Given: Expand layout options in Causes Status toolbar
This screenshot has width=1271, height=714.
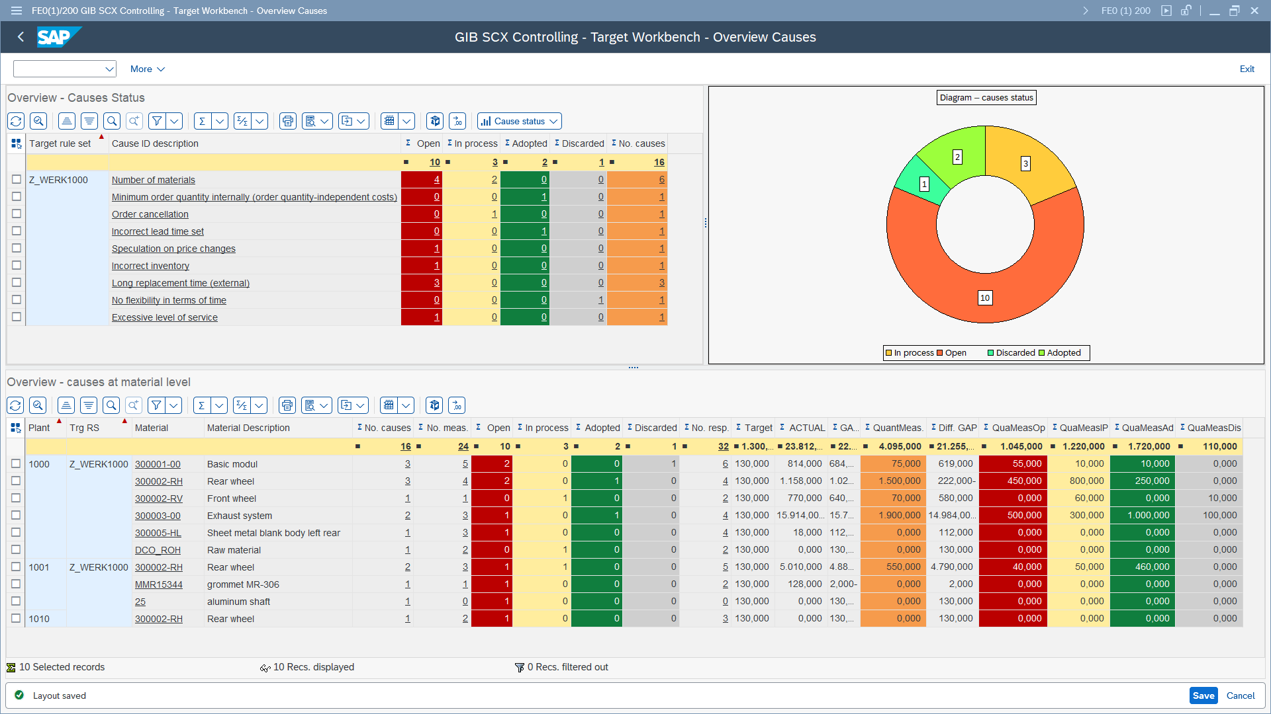Looking at the screenshot, I should [406, 121].
